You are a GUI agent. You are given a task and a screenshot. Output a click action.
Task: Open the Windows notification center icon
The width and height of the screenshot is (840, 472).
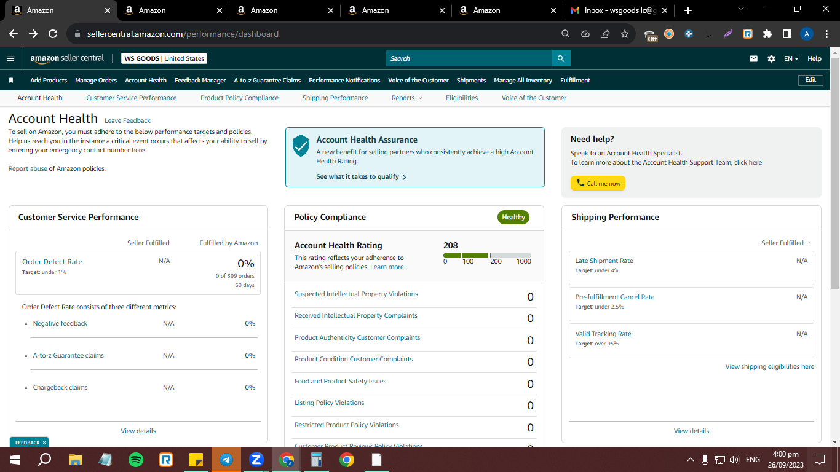819,459
